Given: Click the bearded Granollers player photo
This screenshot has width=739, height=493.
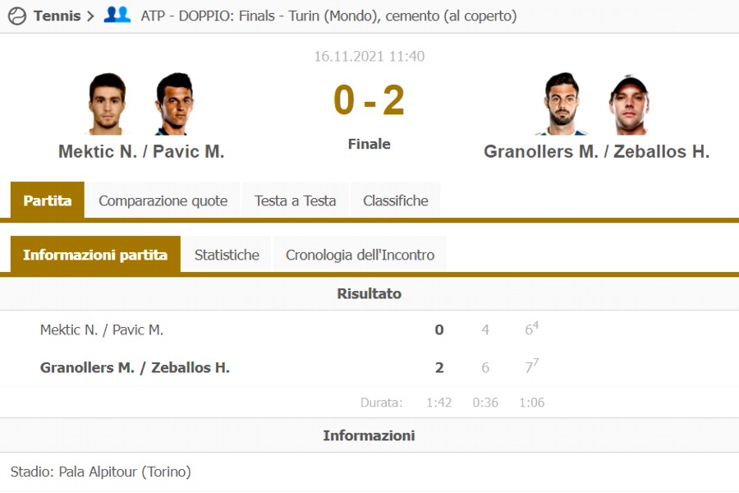Looking at the screenshot, I should click(x=562, y=104).
